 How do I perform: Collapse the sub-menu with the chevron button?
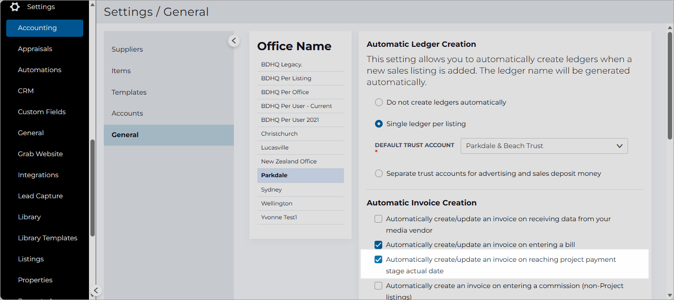[x=233, y=41]
